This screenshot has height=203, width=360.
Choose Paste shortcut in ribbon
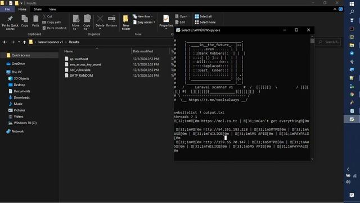[55, 28]
